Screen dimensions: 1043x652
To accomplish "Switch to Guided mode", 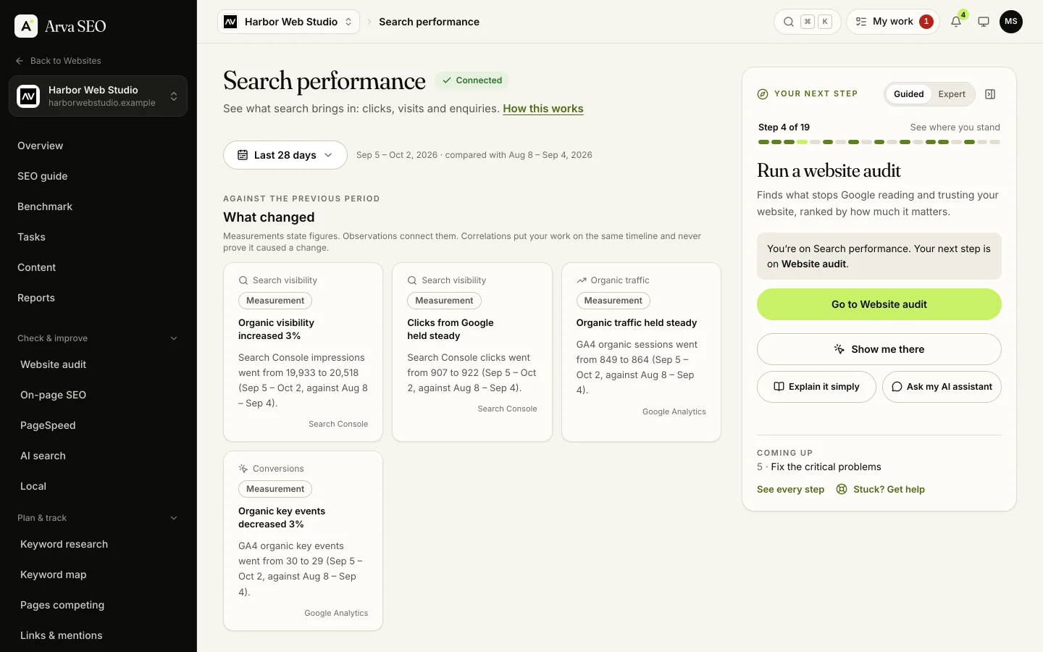I will 908,94.
